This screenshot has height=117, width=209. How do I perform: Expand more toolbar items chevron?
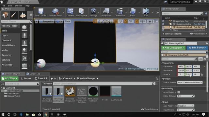click(x=157, y=12)
